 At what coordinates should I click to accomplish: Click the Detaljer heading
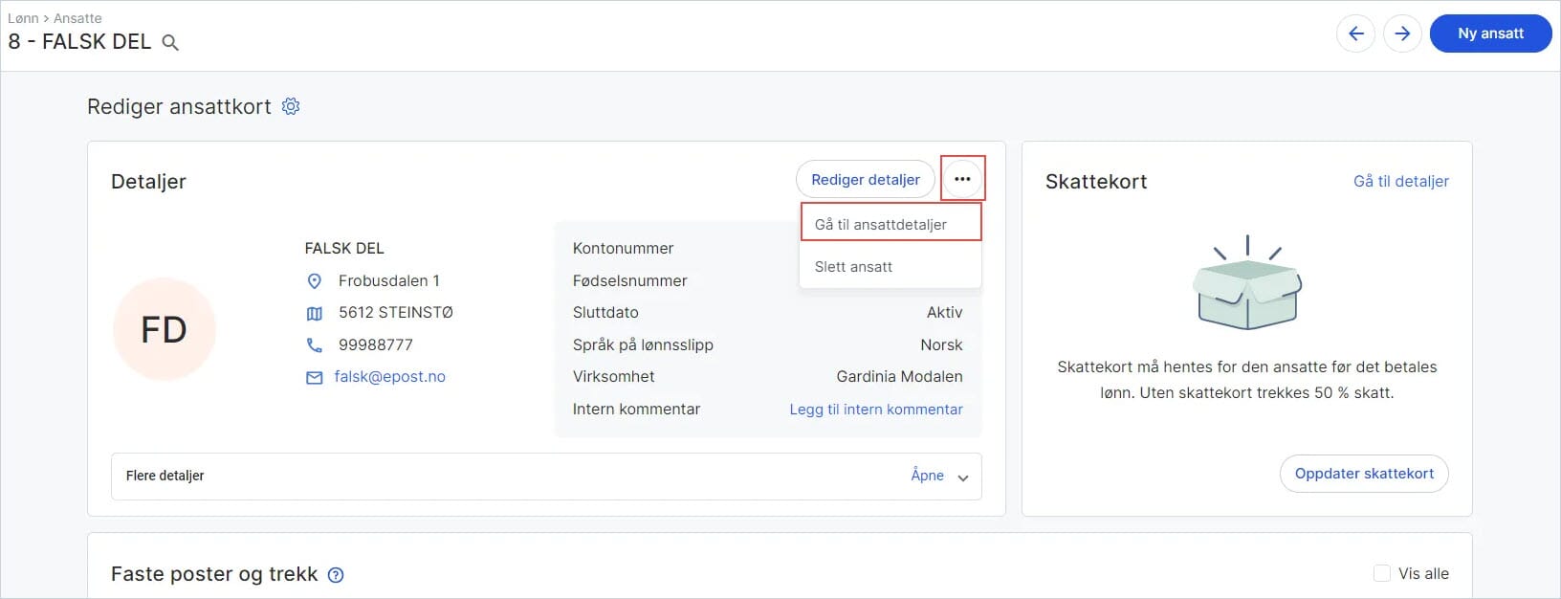click(148, 182)
